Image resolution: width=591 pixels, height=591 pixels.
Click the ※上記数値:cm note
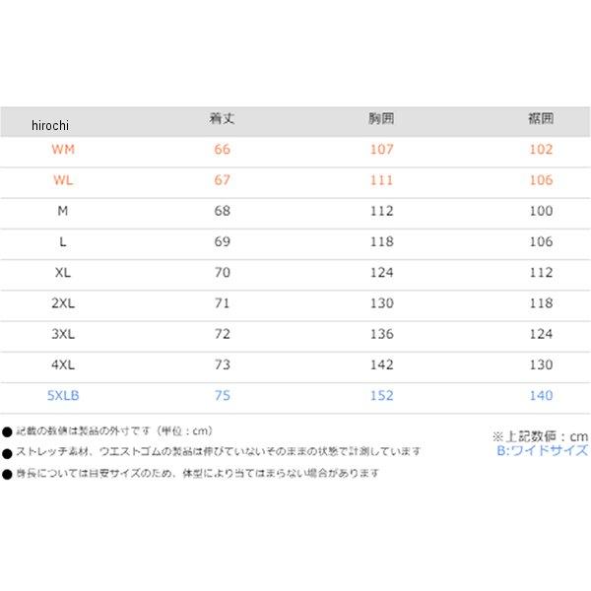pyautogui.click(x=540, y=436)
